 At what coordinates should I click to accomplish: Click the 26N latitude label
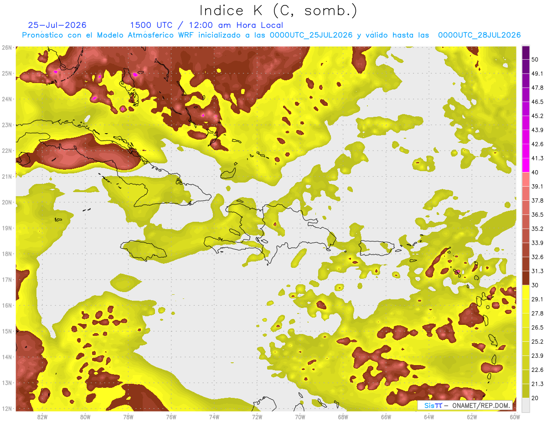(7, 47)
